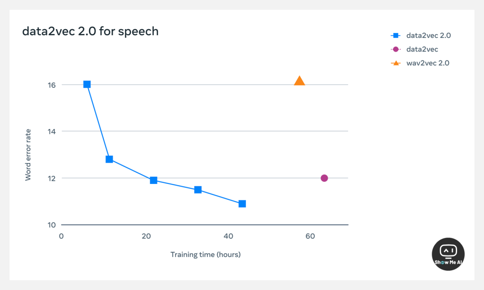Click the chart title "data2vec 2.0 for speech"
The width and height of the screenshot is (484, 290).
point(91,31)
